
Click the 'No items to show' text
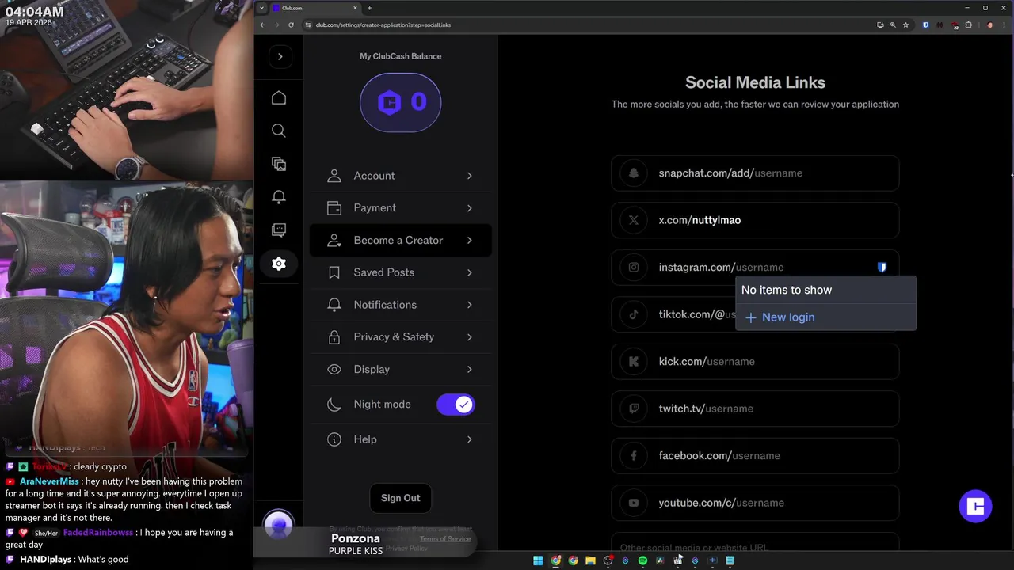[787, 290]
